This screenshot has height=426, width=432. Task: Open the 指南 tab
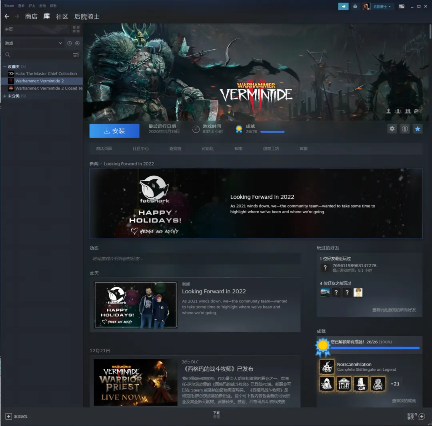(238, 149)
